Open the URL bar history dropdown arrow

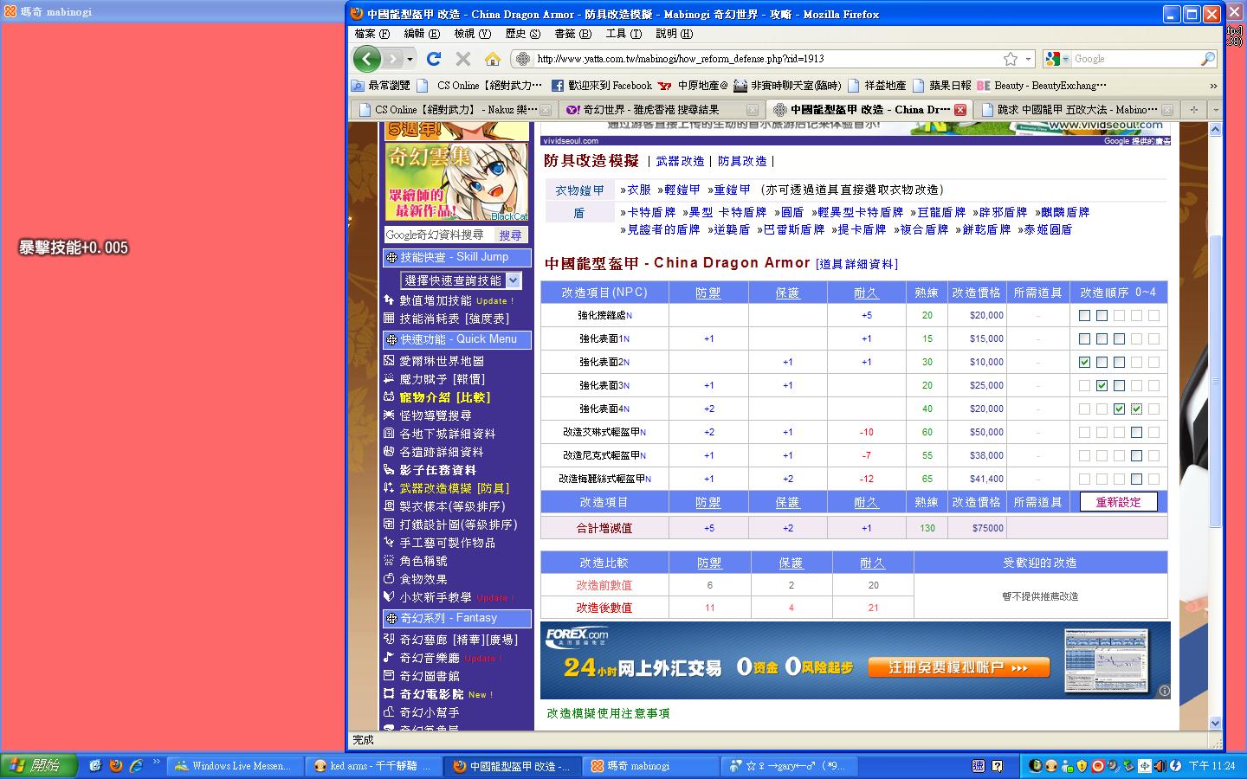(1028, 59)
